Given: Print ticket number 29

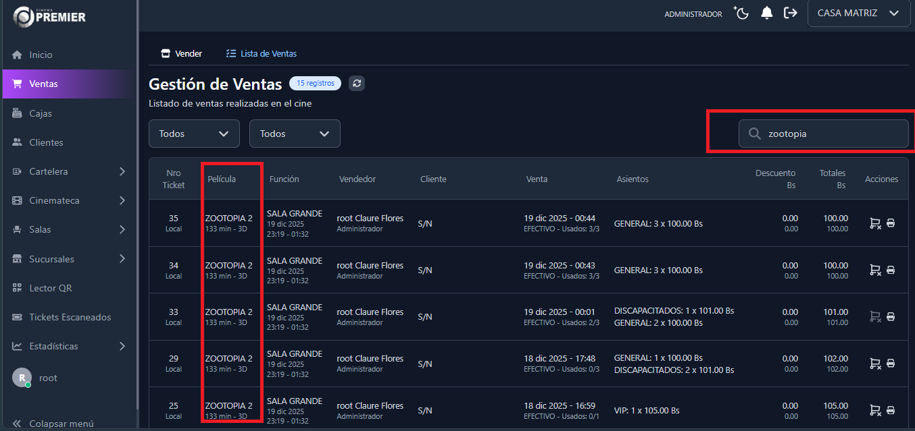Looking at the screenshot, I should pos(891,364).
